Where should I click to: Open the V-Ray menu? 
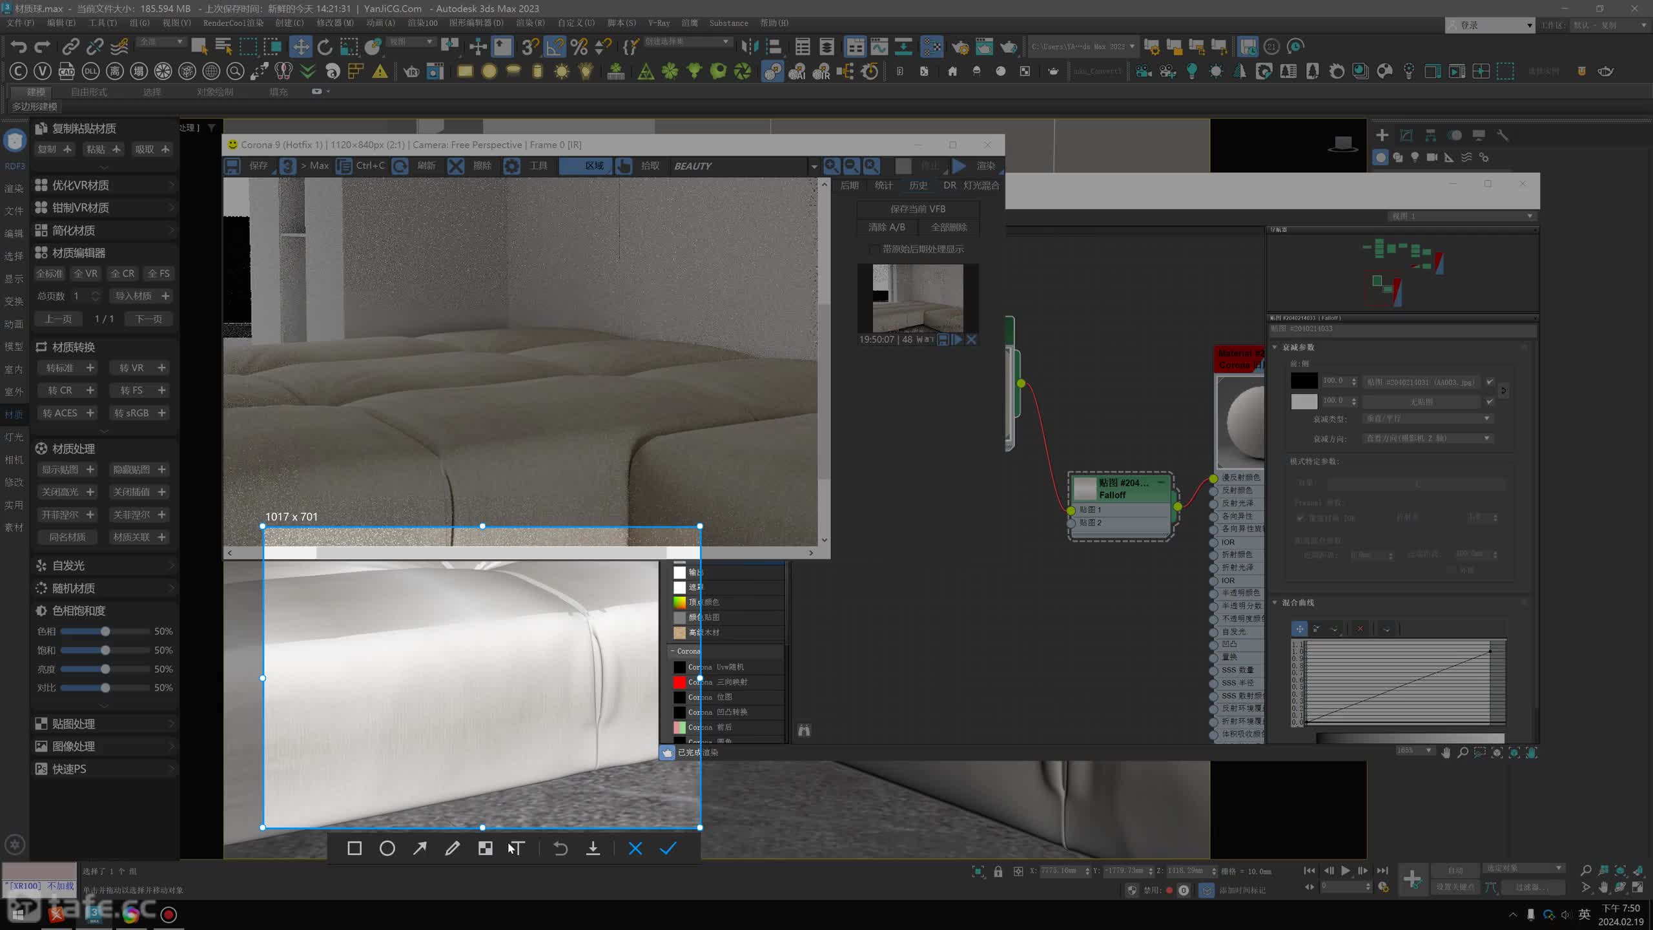[x=659, y=23]
